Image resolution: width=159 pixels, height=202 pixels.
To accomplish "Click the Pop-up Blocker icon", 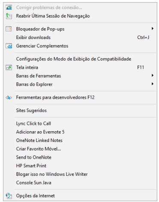I will (9, 29).
